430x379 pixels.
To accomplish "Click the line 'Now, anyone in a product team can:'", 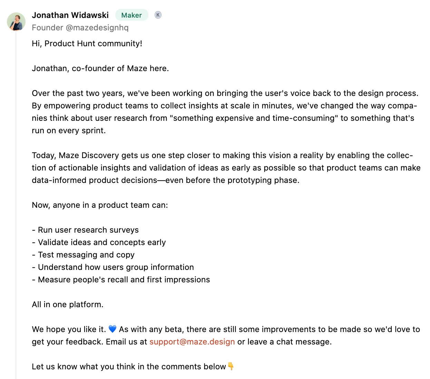I will pos(100,205).
